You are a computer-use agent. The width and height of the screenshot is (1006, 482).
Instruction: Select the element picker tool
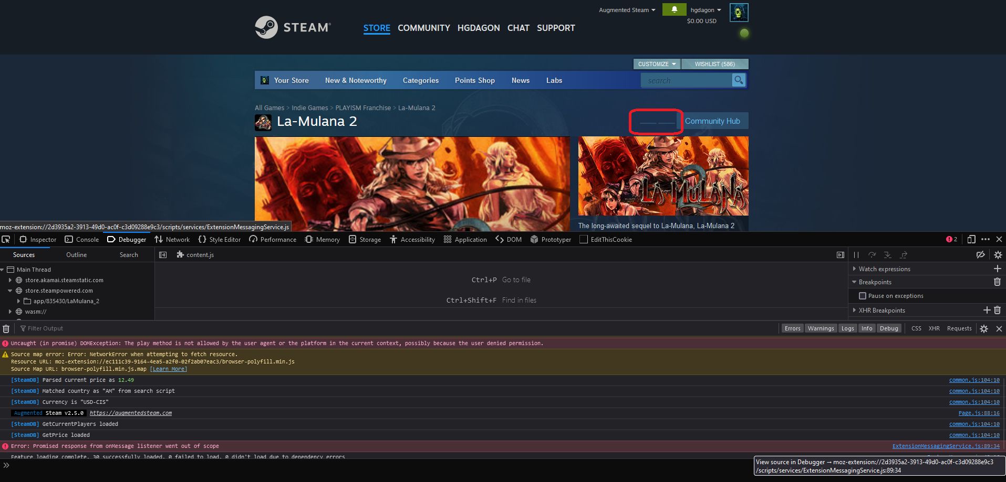6,239
